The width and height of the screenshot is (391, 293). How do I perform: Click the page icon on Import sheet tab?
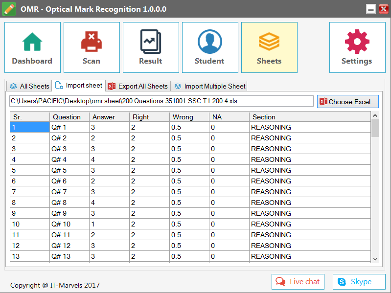[59, 86]
